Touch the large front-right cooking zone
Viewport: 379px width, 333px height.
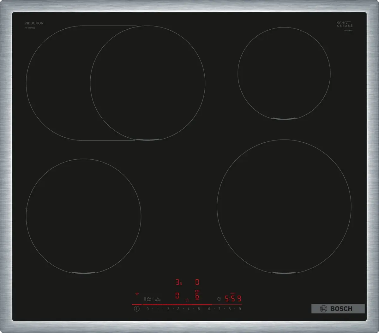coord(284,206)
